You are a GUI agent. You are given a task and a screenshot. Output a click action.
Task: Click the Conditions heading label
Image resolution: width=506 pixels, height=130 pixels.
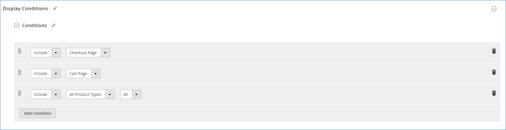[34, 25]
